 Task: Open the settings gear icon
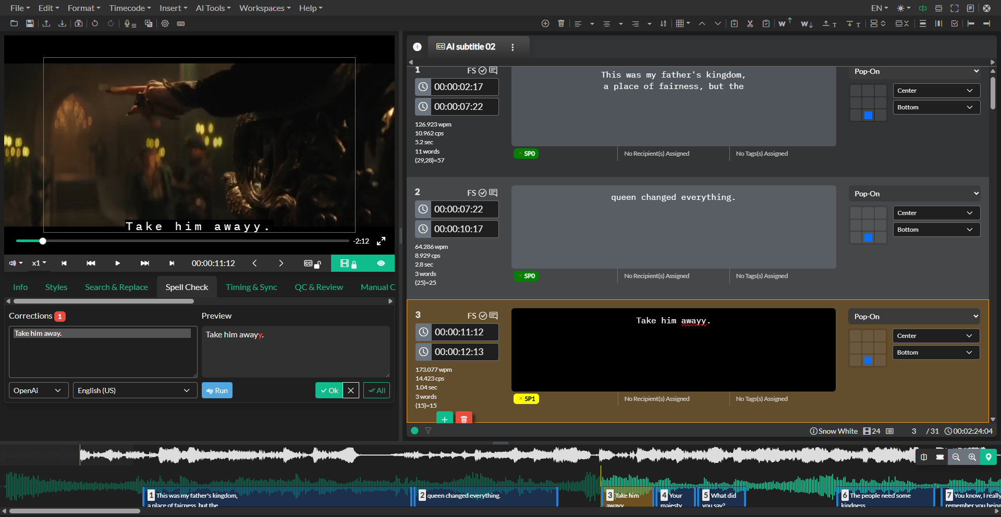click(165, 23)
